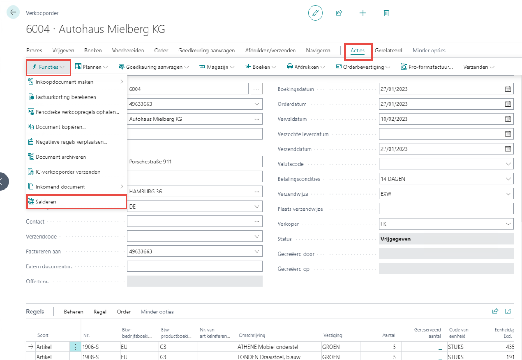The height and width of the screenshot is (360, 522).
Task: Click Pro-formafactuur button
Action: 427,67
